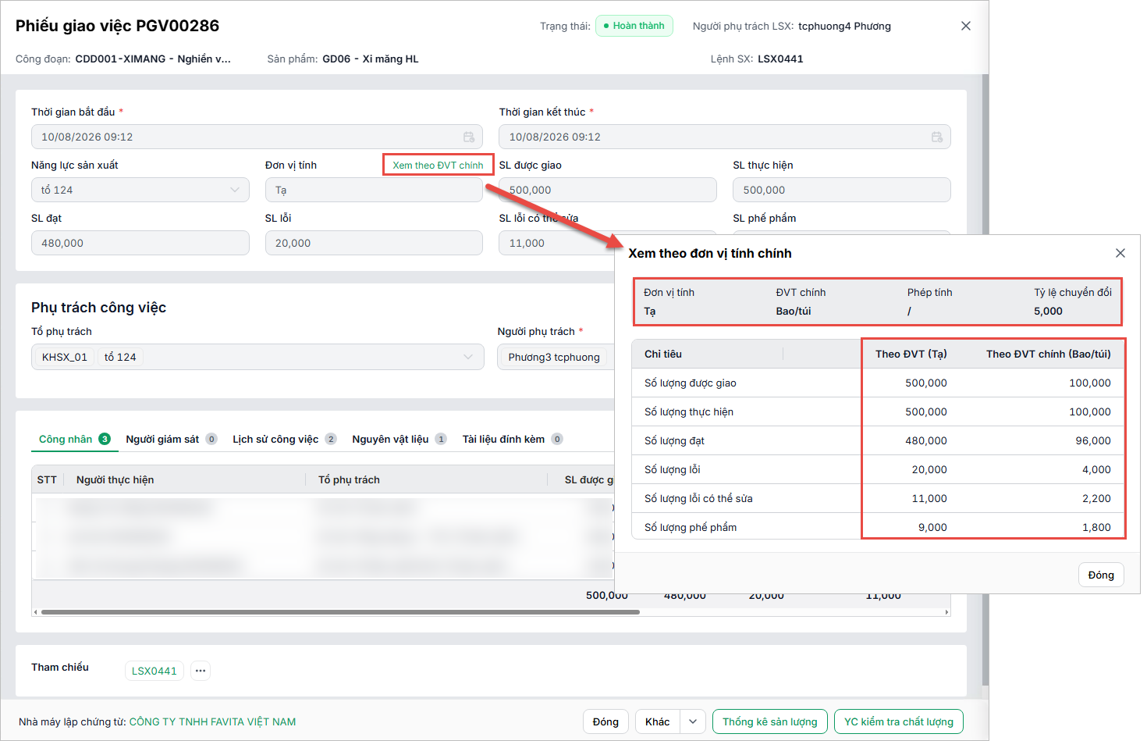Click the Khác button
Viewport: 1147px width, 741px height.
click(658, 721)
